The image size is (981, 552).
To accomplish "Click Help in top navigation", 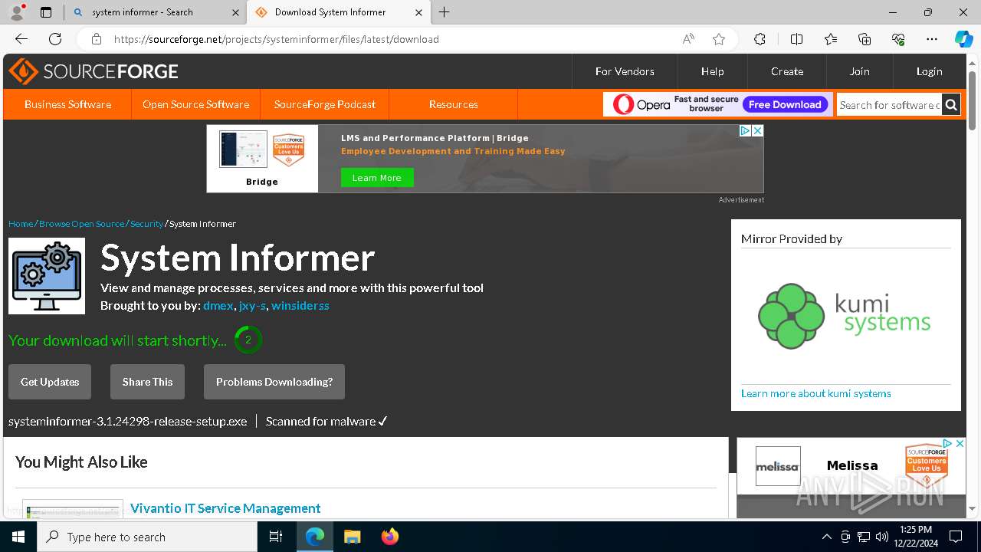I will point(713,71).
